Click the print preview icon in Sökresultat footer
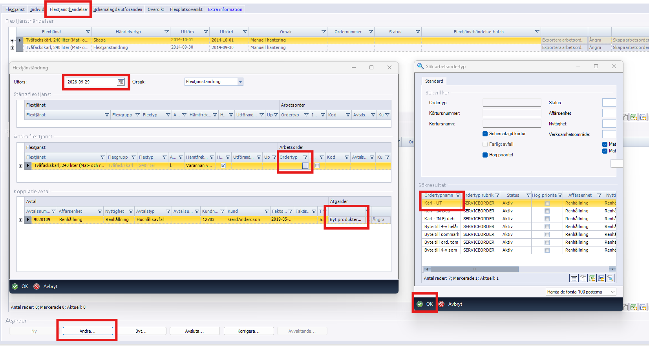649x346 pixels. 610,278
